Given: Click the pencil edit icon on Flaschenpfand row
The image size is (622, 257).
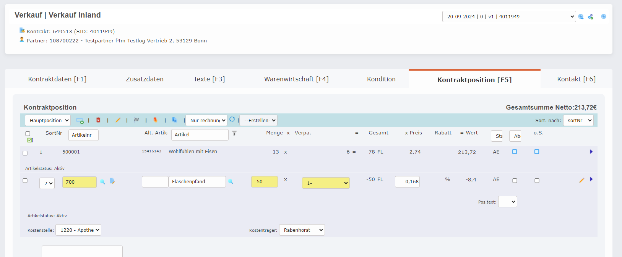Looking at the screenshot, I should click(x=581, y=180).
